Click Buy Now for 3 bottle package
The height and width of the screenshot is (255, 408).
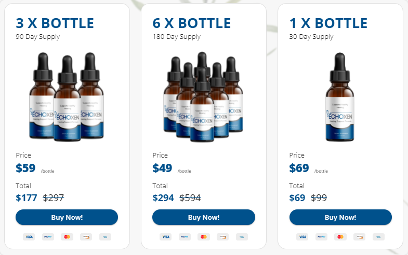click(67, 217)
